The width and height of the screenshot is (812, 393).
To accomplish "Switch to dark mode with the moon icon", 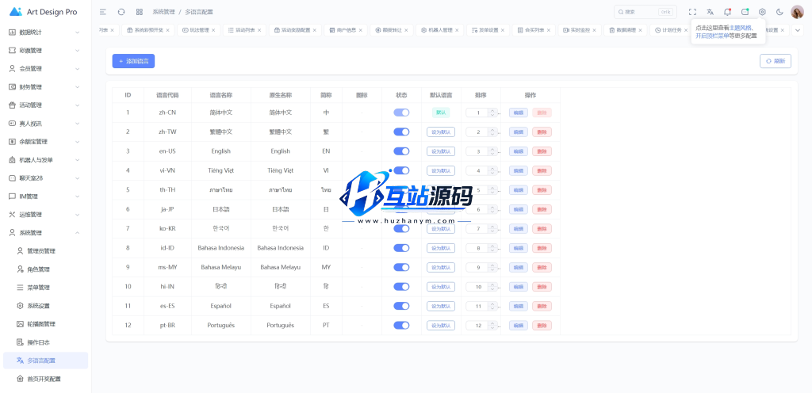I will (780, 12).
